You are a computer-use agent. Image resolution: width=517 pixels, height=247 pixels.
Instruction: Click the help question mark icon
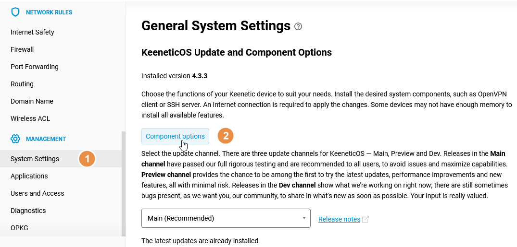point(298,26)
